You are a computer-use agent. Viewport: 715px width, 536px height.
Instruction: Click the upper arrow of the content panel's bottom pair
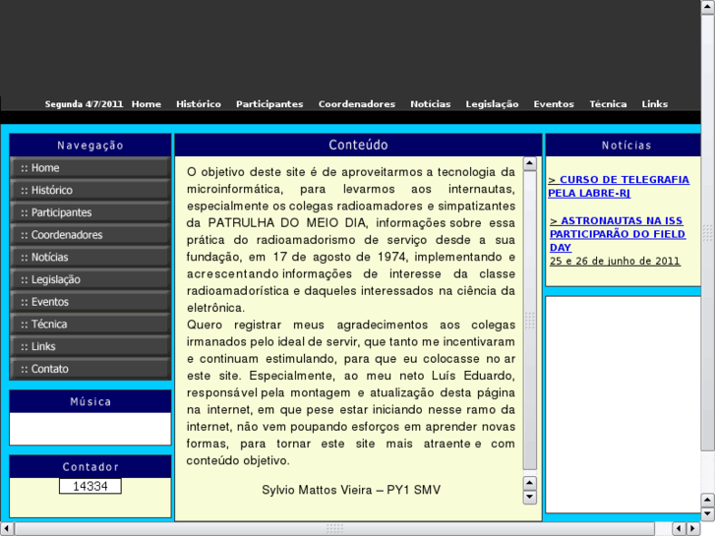(x=529, y=483)
